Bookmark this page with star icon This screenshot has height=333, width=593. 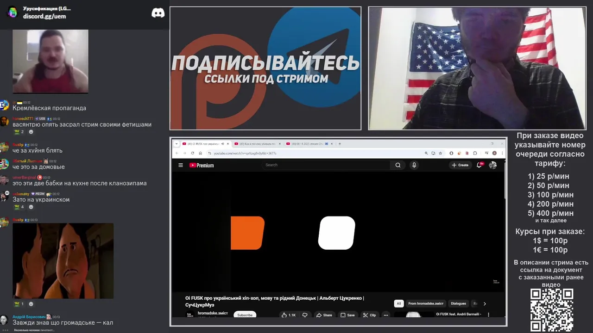tap(440, 153)
